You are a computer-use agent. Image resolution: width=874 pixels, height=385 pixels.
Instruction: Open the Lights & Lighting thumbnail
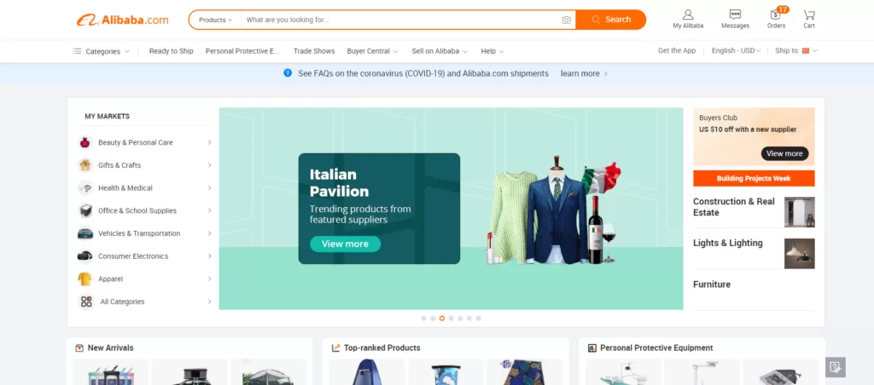click(x=799, y=253)
